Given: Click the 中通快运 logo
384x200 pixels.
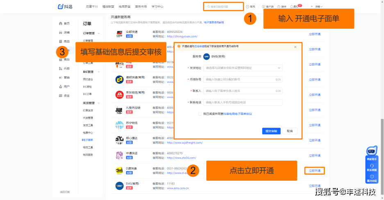Looking at the screenshot, I should [x=119, y=156].
